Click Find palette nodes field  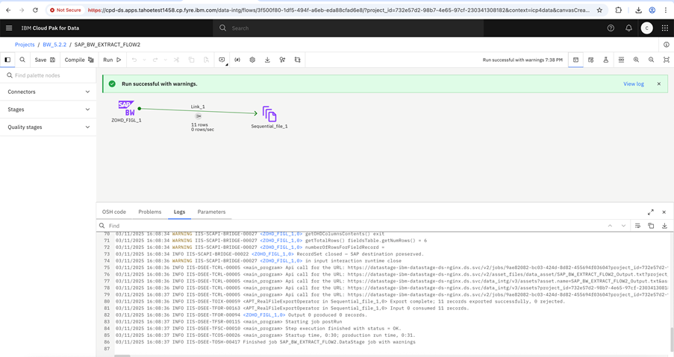48,75
